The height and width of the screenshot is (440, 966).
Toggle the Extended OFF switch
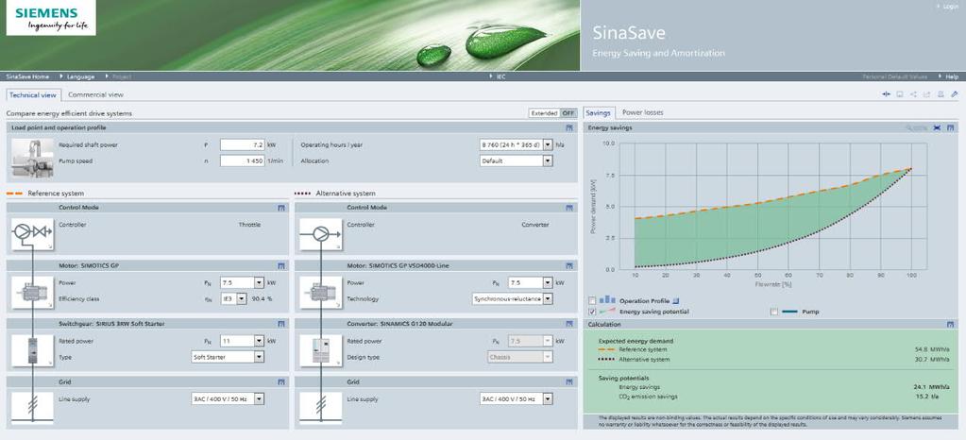552,112
